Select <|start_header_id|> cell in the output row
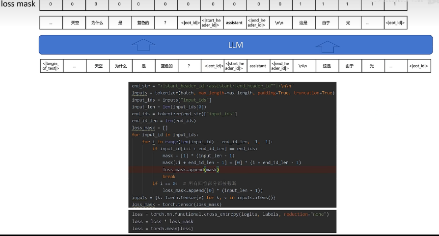This screenshot has width=439, height=236. click(212, 23)
